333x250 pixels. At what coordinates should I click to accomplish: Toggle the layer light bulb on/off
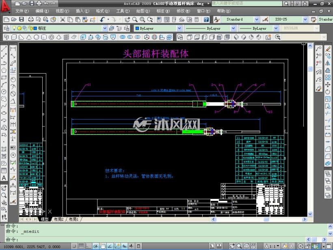(14, 28)
